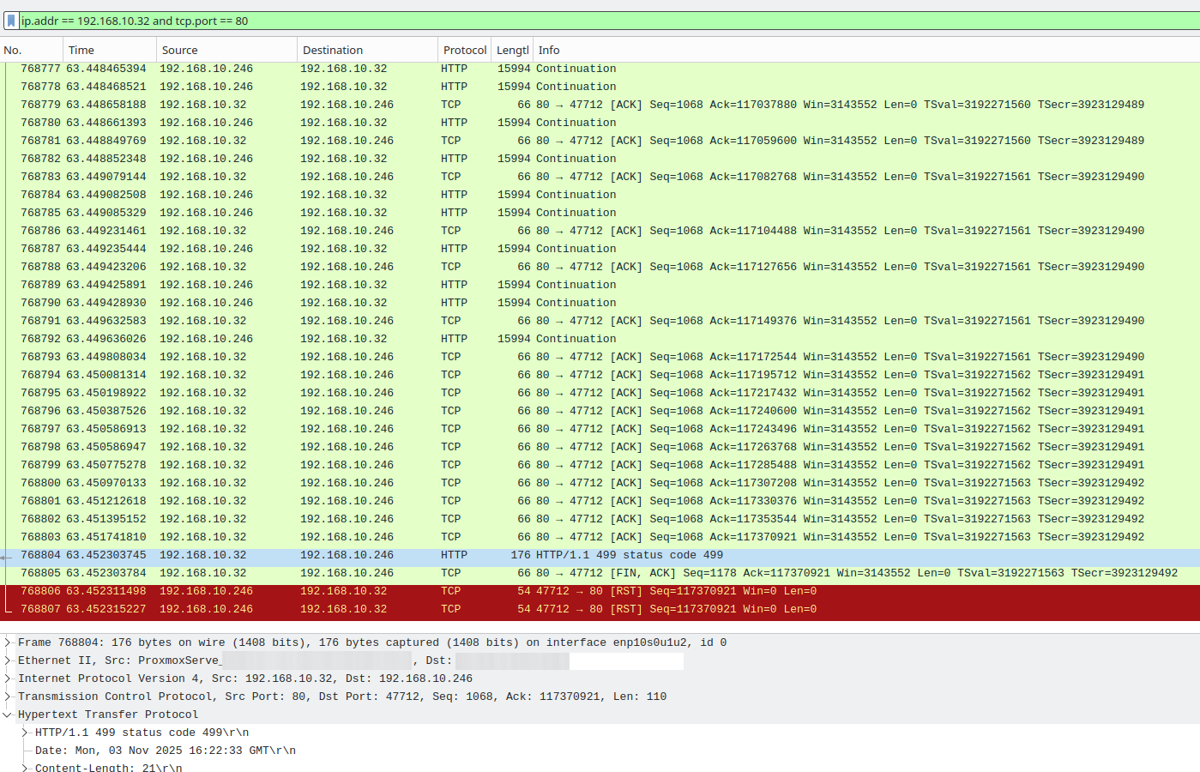
Task: Expand the Ethernet II section
Action: tap(8, 660)
